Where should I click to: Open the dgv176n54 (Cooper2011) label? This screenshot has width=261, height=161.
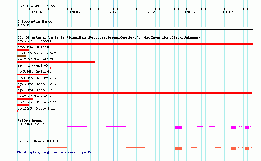pos(37,108)
